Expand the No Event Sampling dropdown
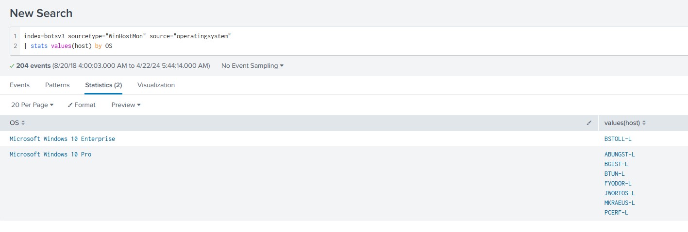 (252, 66)
